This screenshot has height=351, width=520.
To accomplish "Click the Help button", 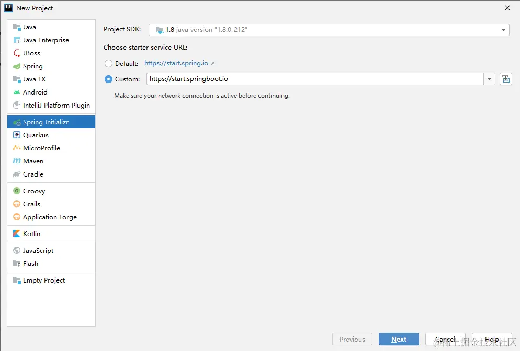I will coord(492,339).
